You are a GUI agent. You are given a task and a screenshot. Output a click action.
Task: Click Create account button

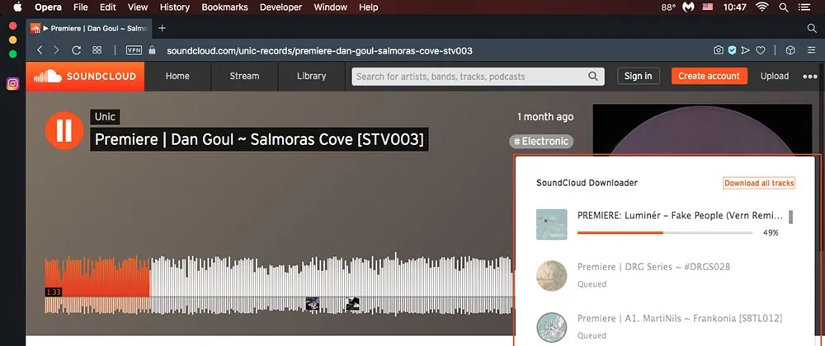coord(709,76)
